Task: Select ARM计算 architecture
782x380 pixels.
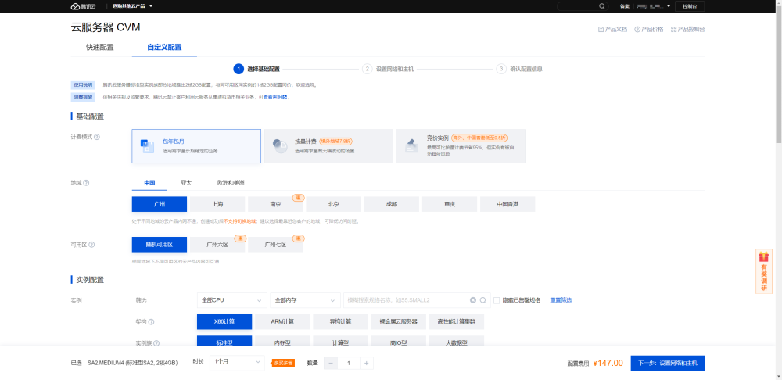Action: [x=282, y=321]
